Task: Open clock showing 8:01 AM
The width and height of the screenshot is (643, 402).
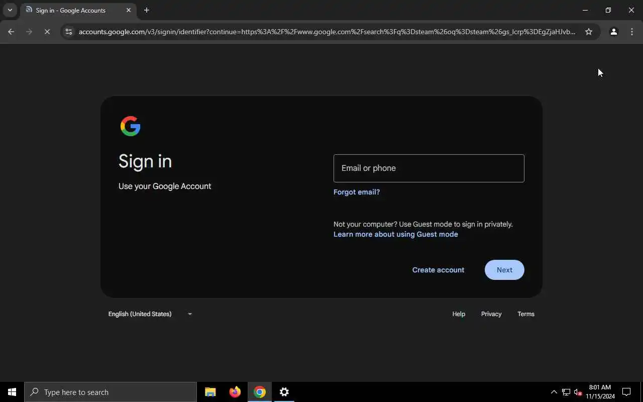Action: [x=600, y=392]
